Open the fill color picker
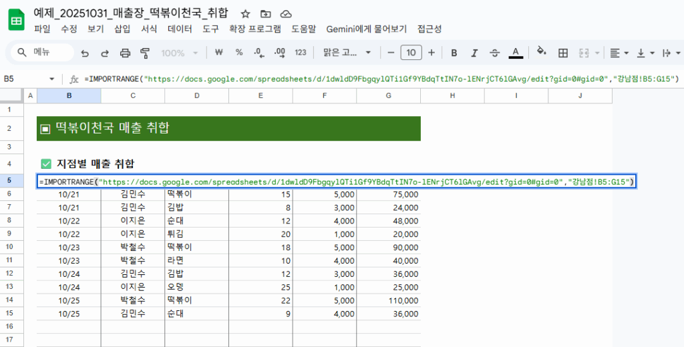 coord(542,53)
